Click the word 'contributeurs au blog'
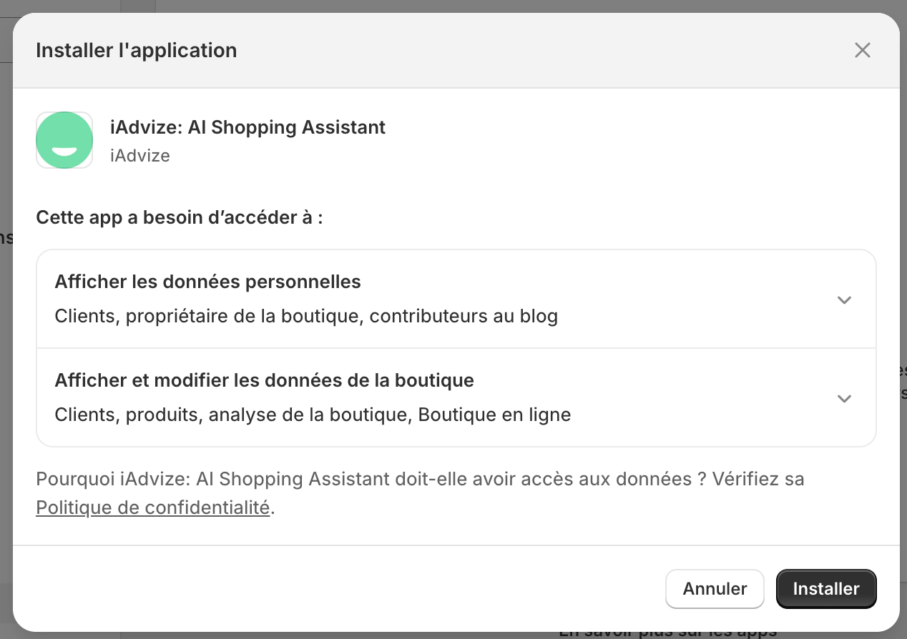This screenshot has width=907, height=639. 464,316
